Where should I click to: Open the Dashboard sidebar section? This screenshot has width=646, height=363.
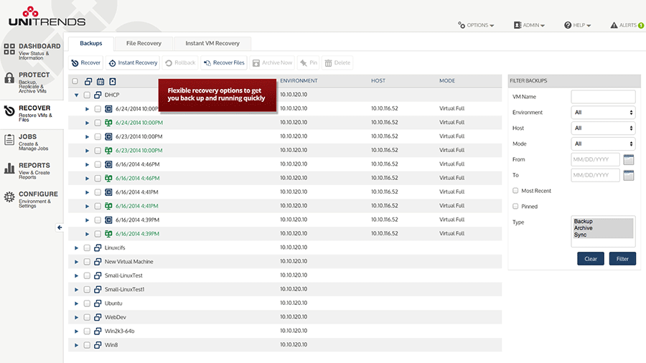(32, 51)
